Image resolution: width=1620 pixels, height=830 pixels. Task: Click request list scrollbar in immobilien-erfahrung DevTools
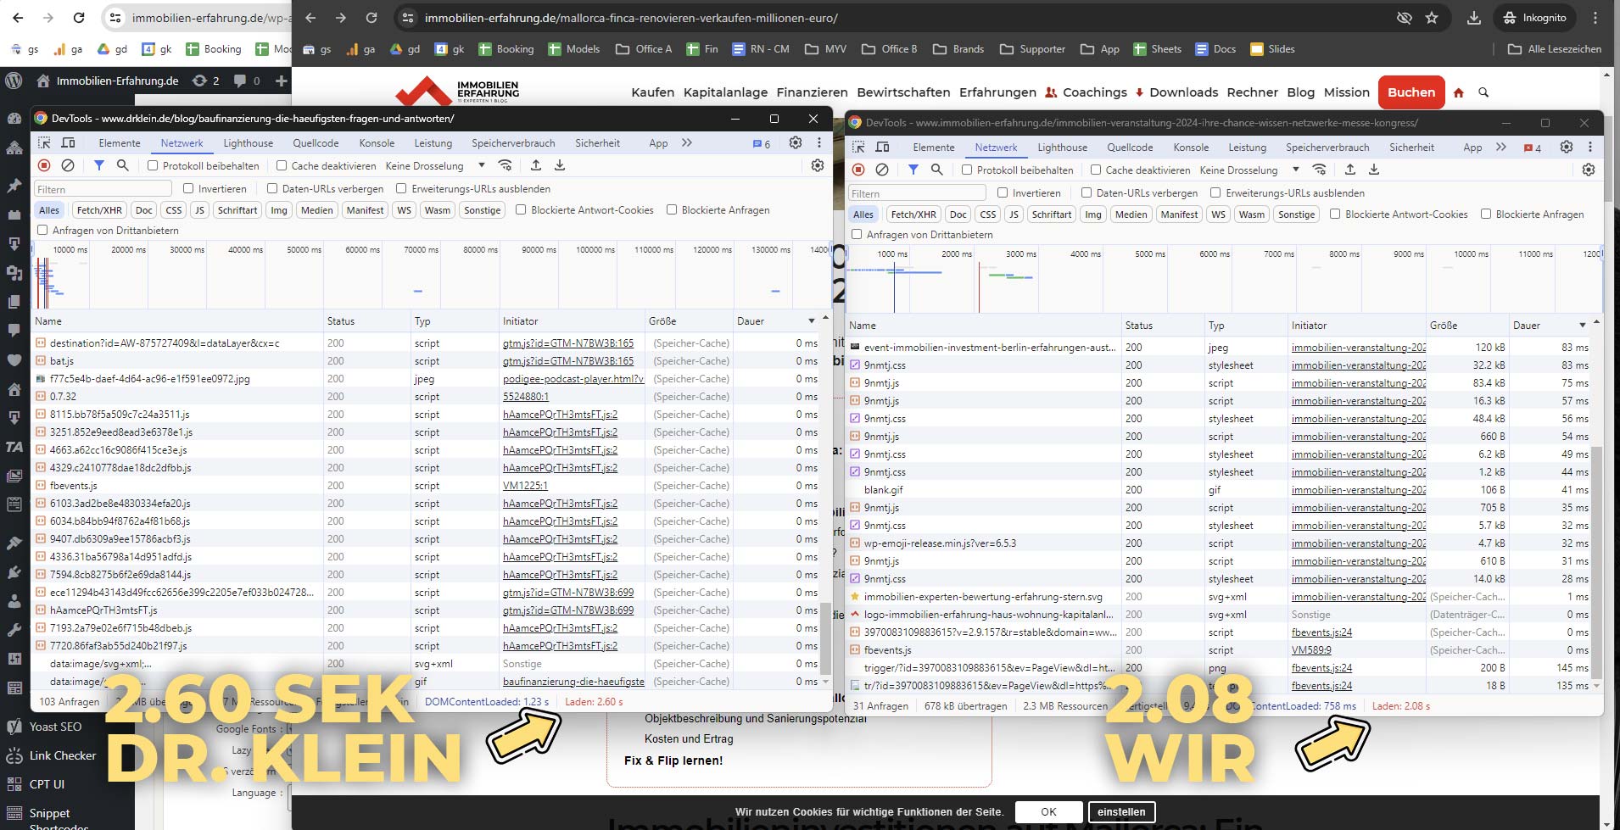(1596, 560)
